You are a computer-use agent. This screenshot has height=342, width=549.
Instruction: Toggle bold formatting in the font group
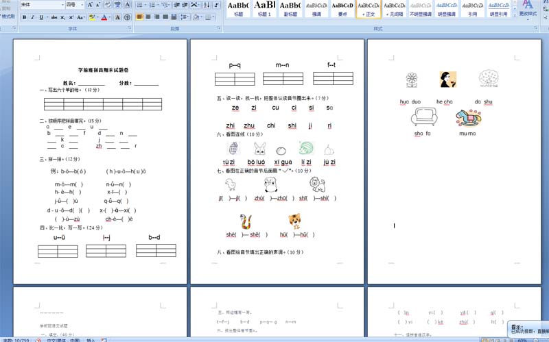click(24, 17)
